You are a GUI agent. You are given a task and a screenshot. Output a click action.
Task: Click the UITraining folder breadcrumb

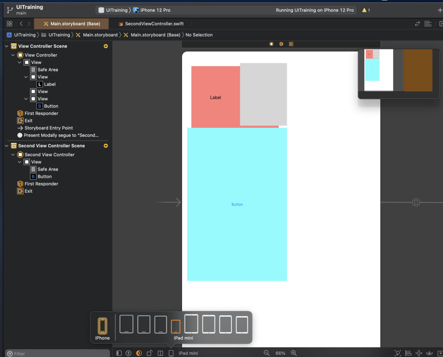coord(55,35)
